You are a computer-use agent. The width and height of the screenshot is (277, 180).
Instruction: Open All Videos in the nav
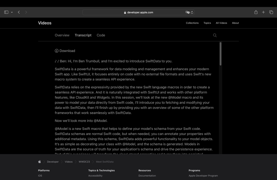[221, 23]
